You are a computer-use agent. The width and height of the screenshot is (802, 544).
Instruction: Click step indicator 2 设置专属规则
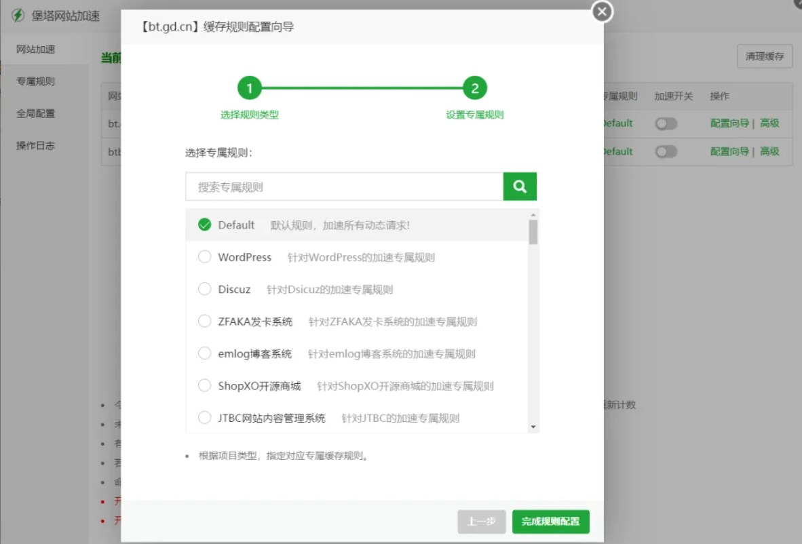pos(474,88)
